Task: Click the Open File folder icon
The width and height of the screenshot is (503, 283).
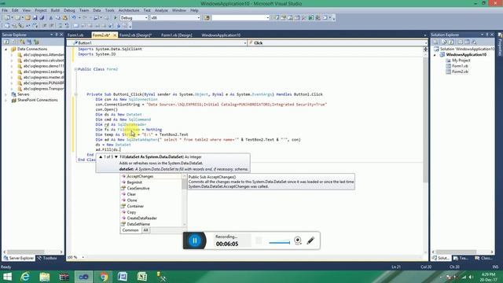Action: [x=28, y=18]
